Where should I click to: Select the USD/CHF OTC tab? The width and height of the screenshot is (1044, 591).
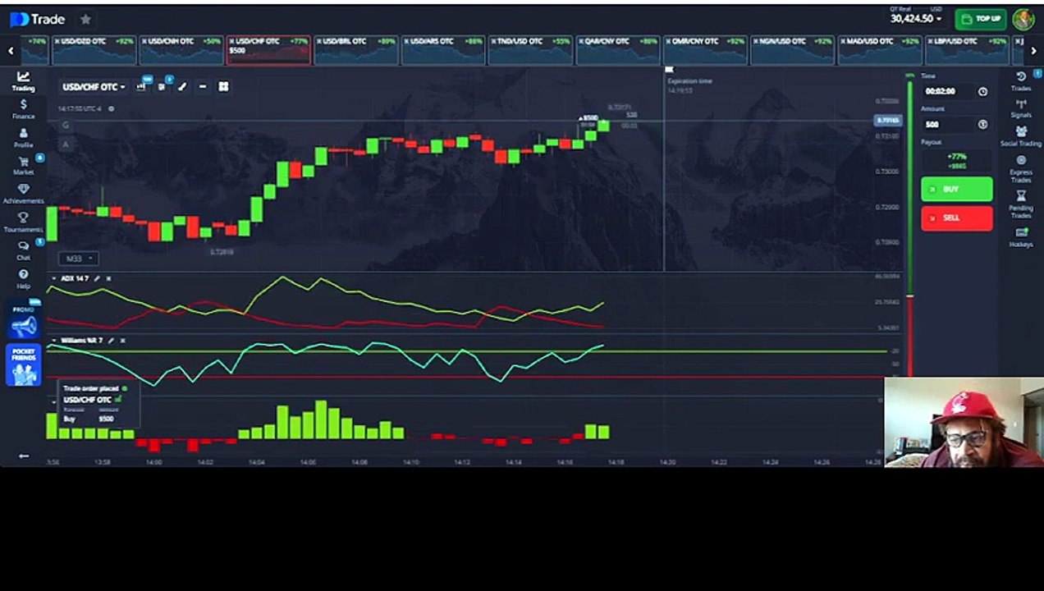click(268, 49)
